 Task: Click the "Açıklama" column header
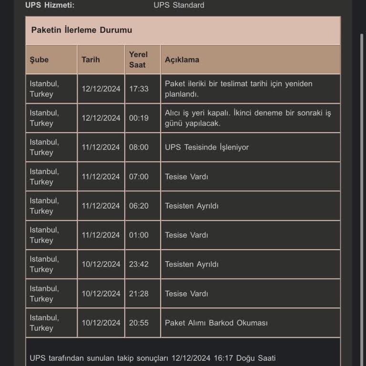click(182, 60)
